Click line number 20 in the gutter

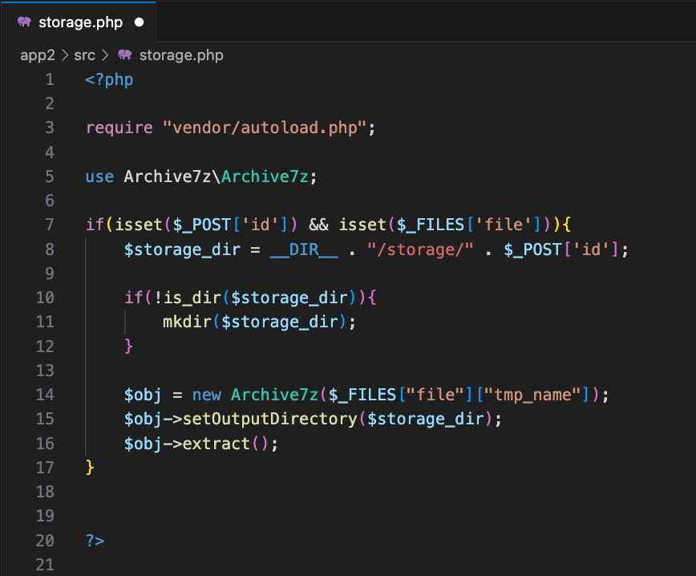tap(46, 540)
